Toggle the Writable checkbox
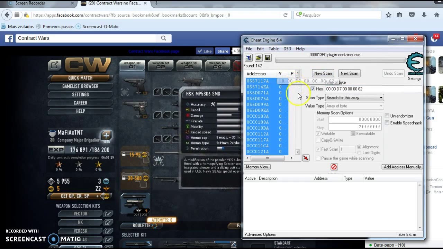This screenshot has width=443, height=249. 318,133
